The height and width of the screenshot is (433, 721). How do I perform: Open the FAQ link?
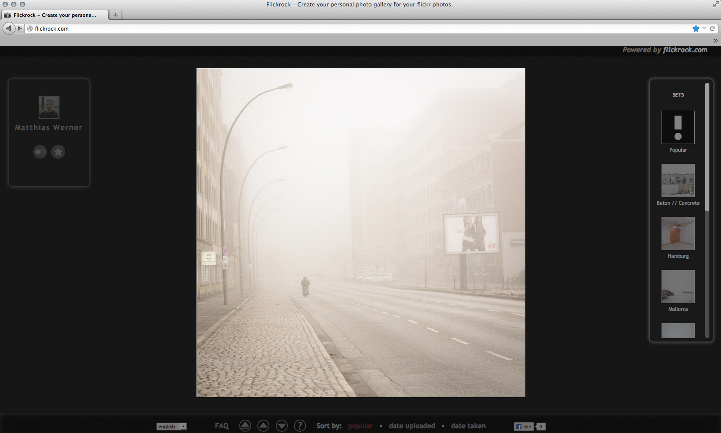tap(222, 426)
